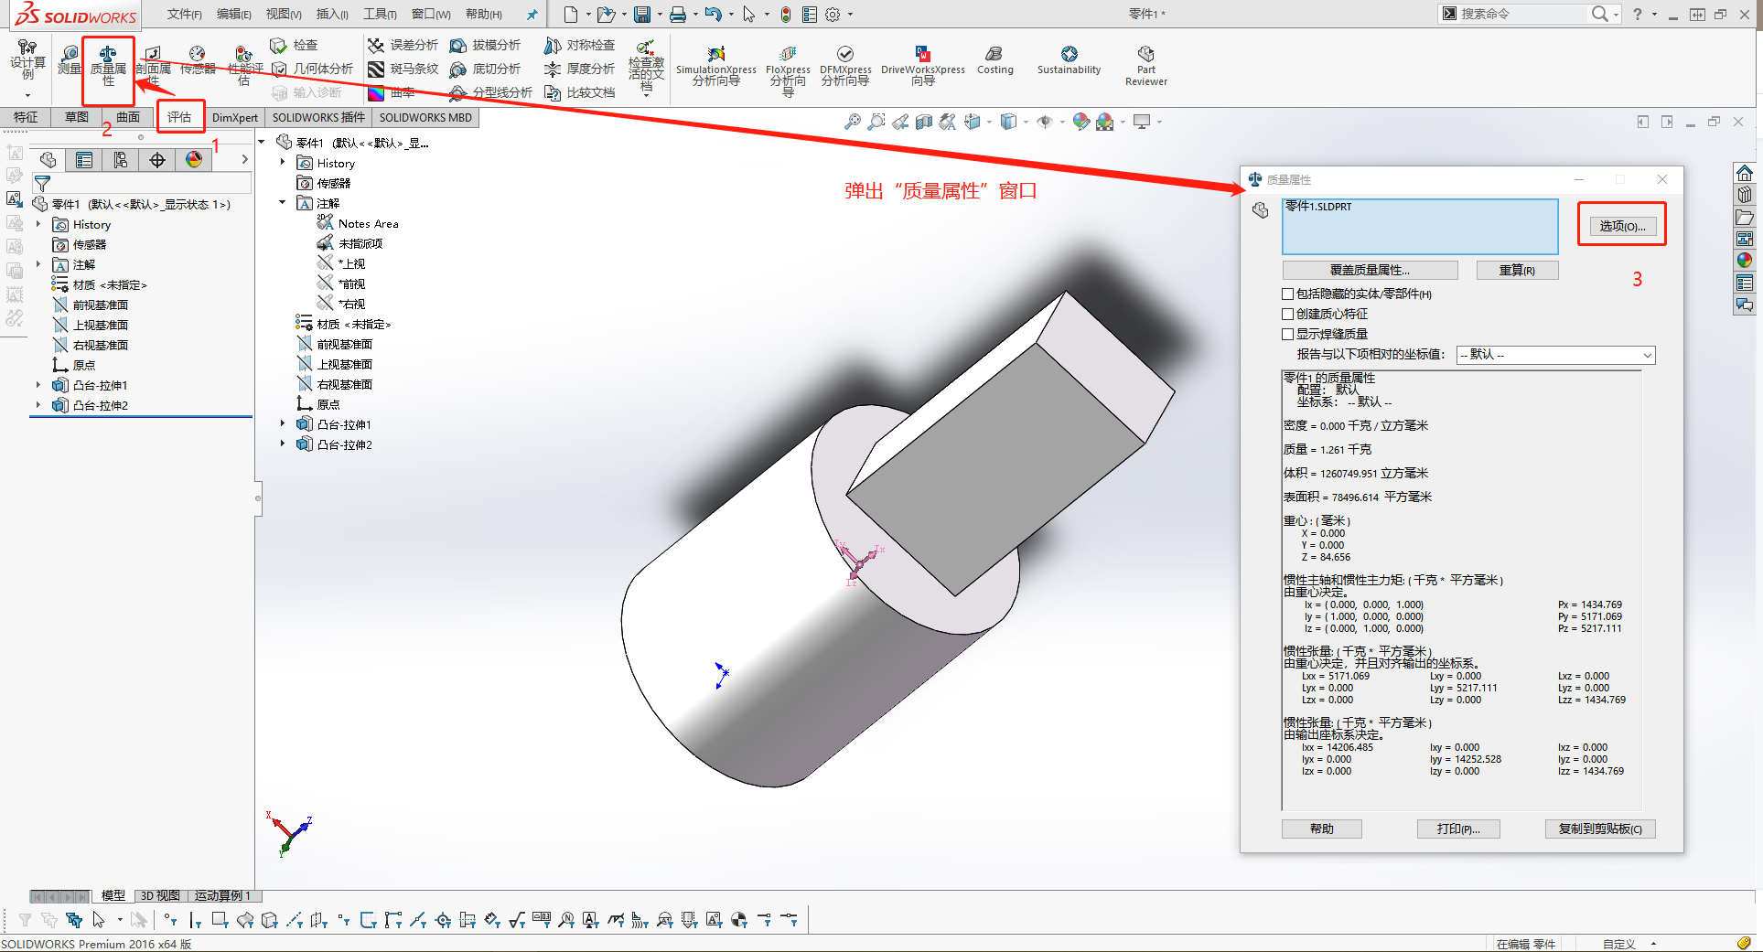This screenshot has height=952, width=1763.
Task: Click 复制到剪贴板 in the dialog
Action: (x=1600, y=829)
